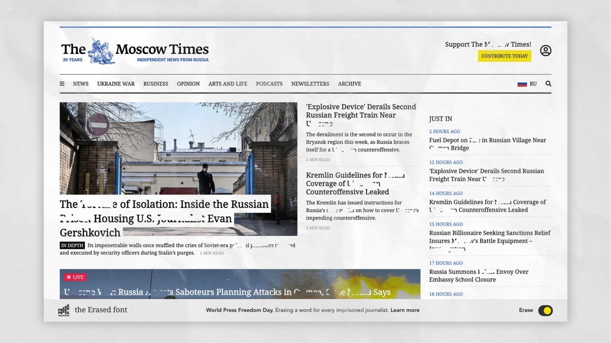Screen dimensions: 611x343
Task: Open the NEWS menu item
Action: click(x=80, y=84)
